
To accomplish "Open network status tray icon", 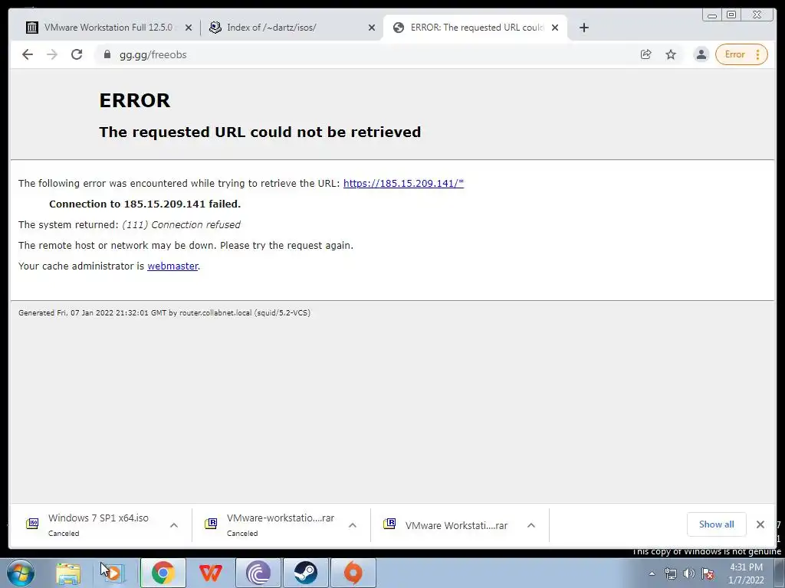I will click(670, 573).
